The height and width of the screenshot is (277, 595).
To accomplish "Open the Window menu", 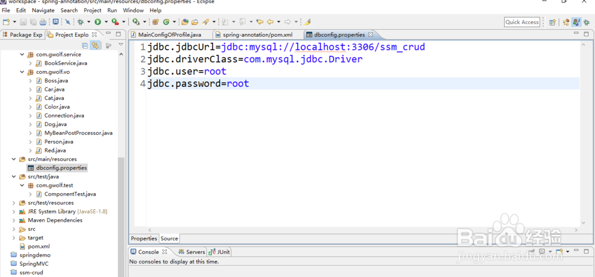I will (133, 10).
